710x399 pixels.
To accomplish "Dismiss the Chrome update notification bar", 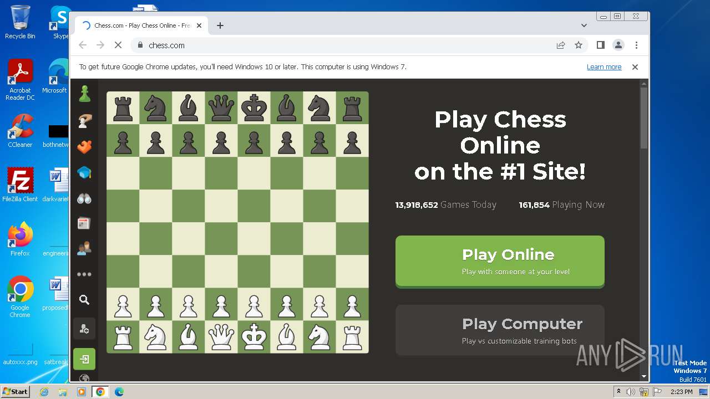I will 635,67.
